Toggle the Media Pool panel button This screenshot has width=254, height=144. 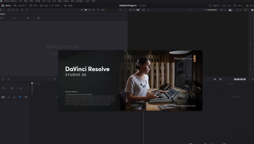coord(6,6)
